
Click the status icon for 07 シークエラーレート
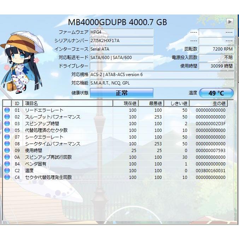pyautogui.click(x=7, y=137)
